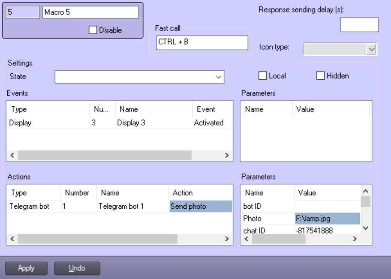Edit the macro number field 5
Screen dimensions: 391x279
click(23, 12)
